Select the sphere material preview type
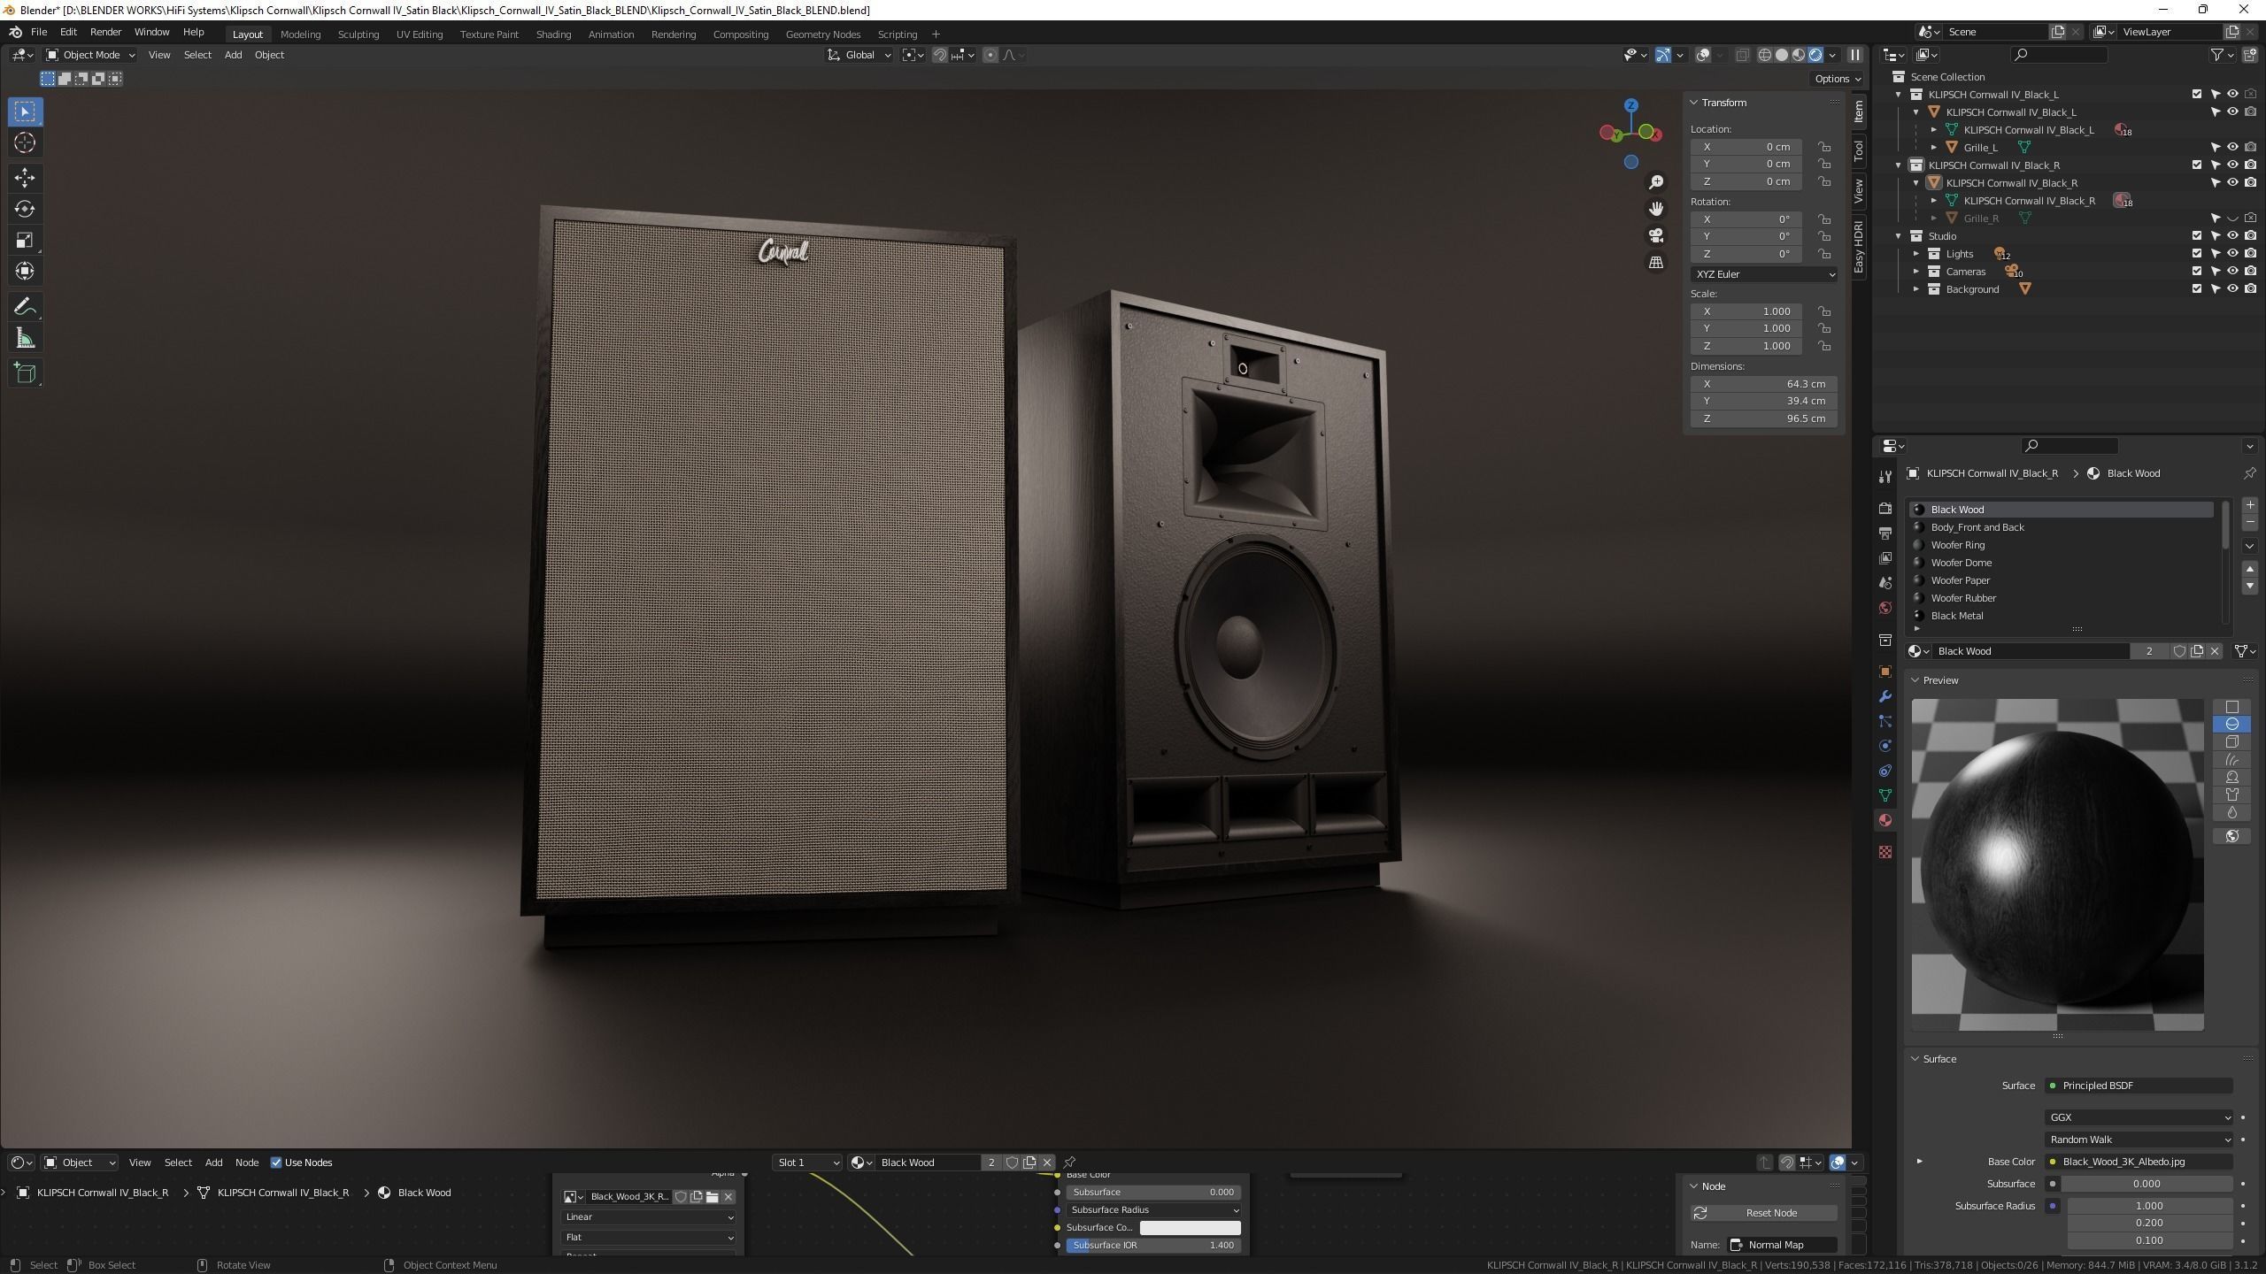Viewport: 2266px width, 1274px height. point(2232,725)
